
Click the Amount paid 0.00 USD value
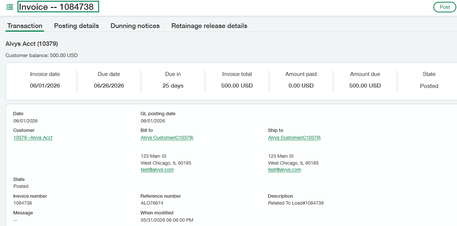[x=301, y=86]
